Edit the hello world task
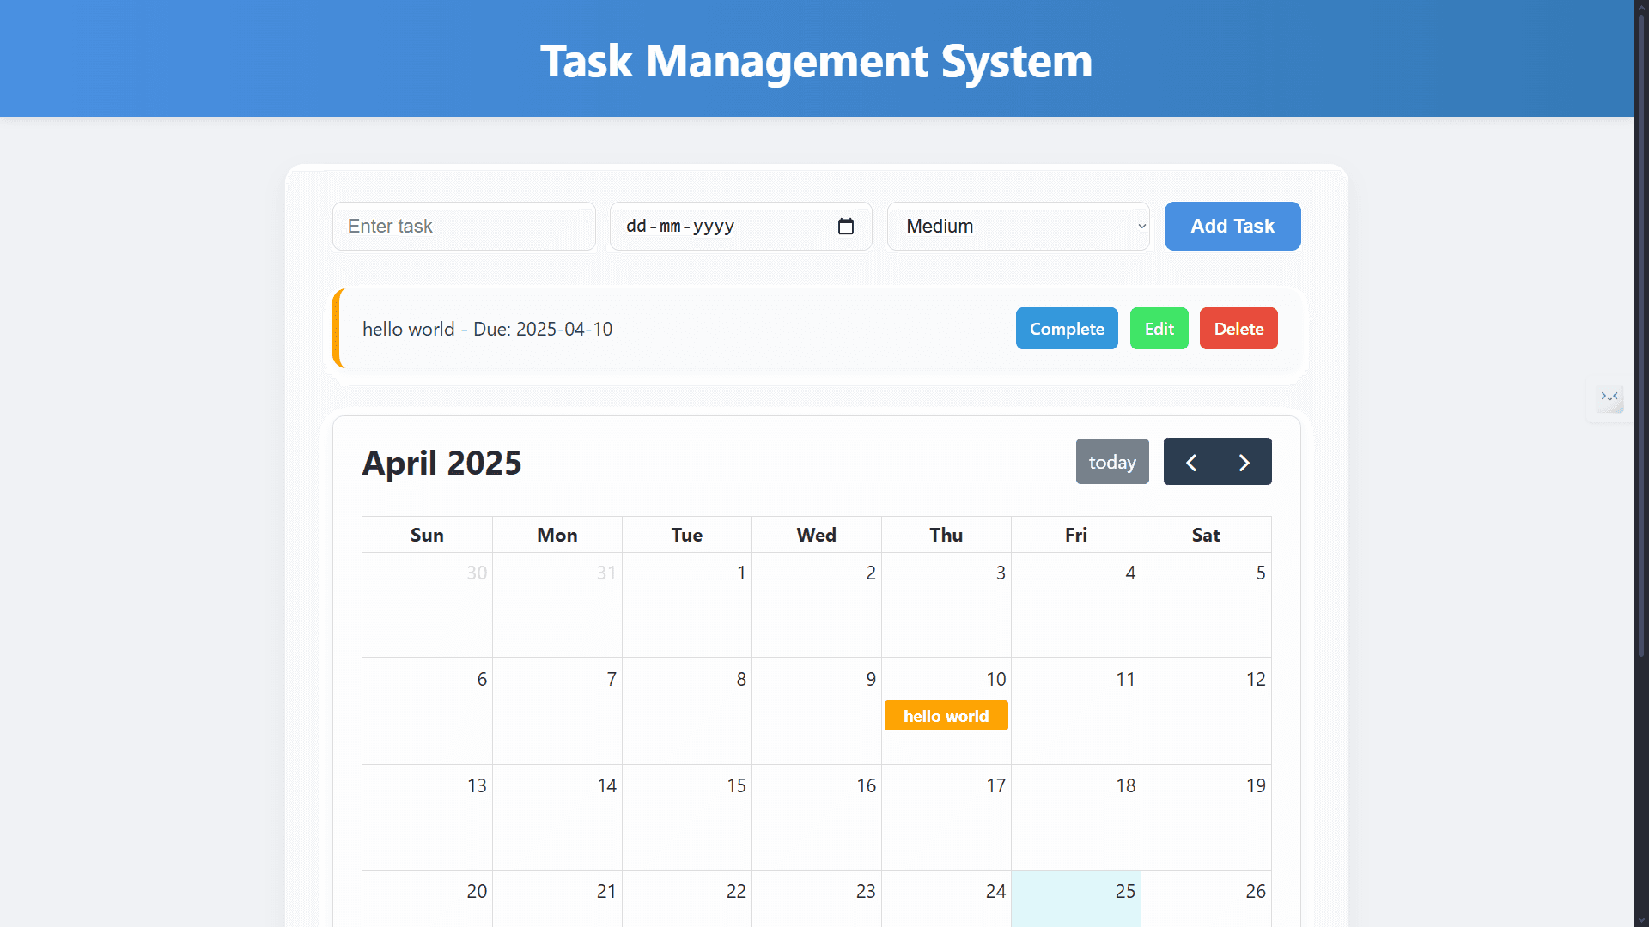Viewport: 1649px width, 927px height. click(x=1159, y=328)
